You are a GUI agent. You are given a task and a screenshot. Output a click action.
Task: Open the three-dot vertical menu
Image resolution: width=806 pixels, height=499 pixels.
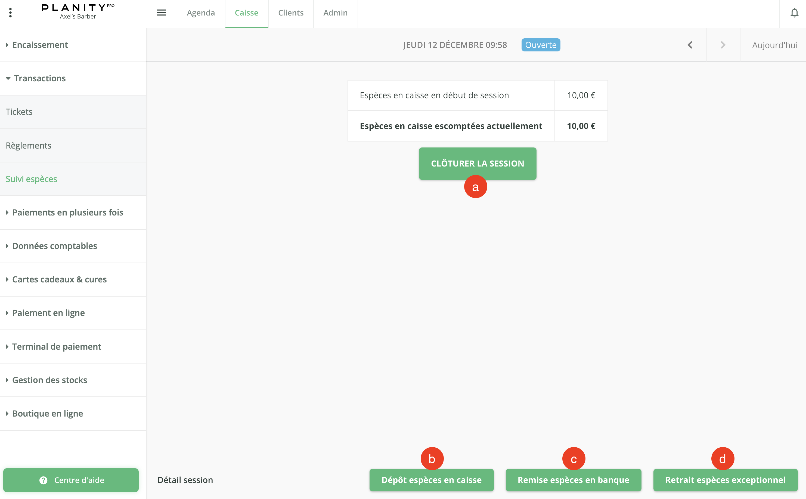(x=10, y=13)
